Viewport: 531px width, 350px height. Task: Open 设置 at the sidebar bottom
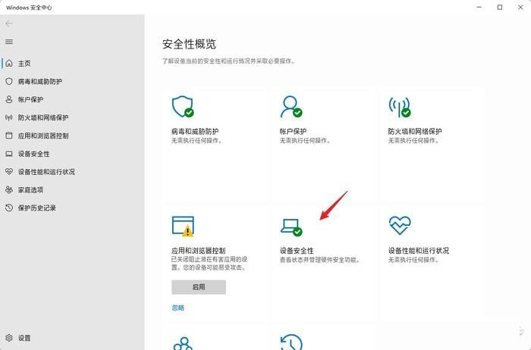tap(24, 338)
